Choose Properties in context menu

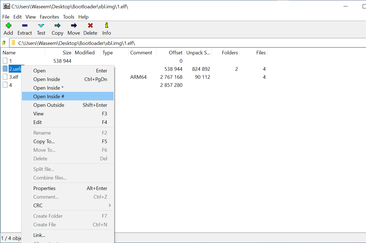68,188
